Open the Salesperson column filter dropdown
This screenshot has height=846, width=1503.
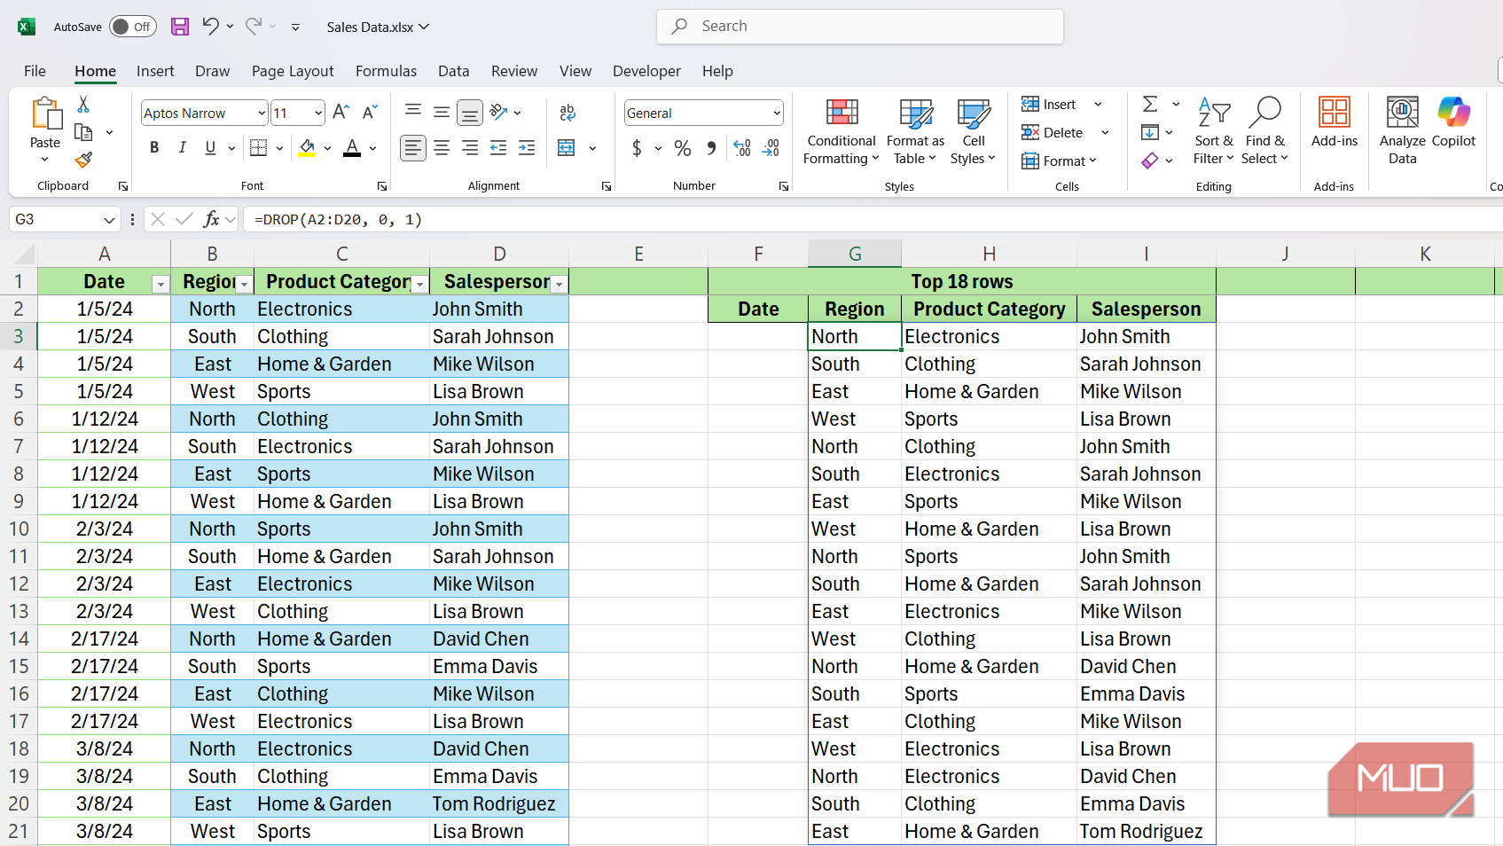(x=559, y=284)
